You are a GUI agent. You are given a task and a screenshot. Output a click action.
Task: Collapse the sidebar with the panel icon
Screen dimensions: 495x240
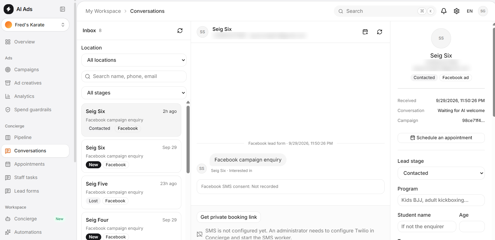63,9
